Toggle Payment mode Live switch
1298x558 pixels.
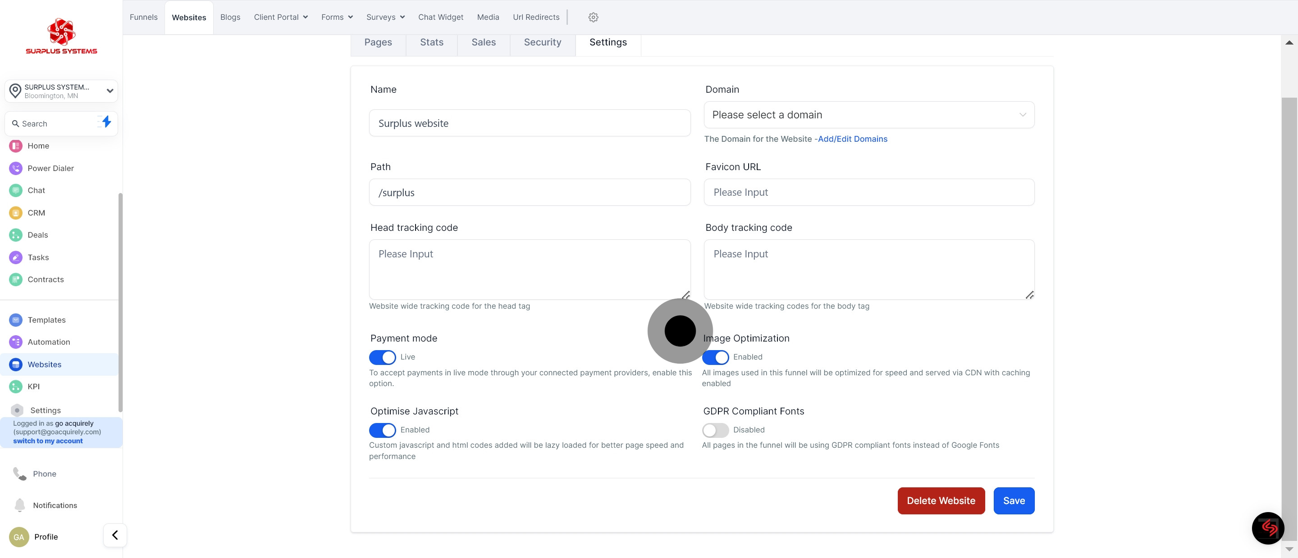(383, 357)
